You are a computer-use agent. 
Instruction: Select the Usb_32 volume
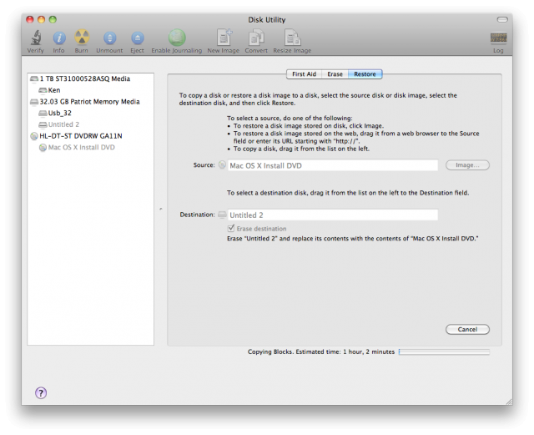click(90, 114)
